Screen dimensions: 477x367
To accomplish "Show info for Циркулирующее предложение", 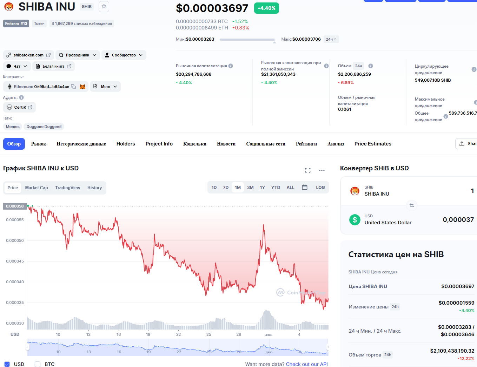I will (474, 69).
